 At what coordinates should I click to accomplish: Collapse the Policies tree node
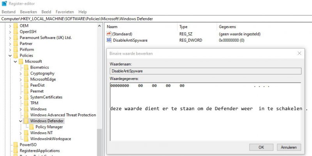pos(10,56)
